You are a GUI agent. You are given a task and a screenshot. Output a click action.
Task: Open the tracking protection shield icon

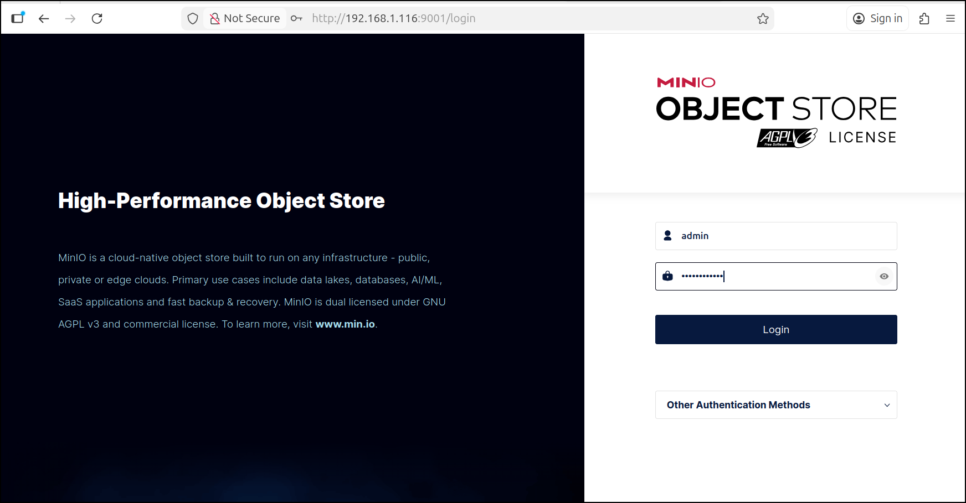[x=193, y=19]
